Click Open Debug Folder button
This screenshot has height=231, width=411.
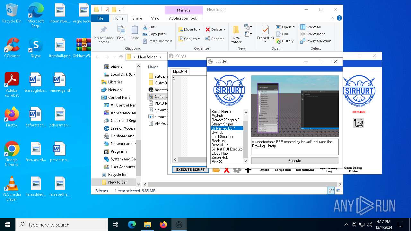[353, 169]
